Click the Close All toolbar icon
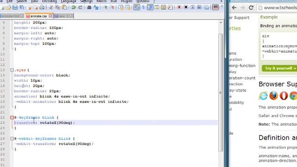 36,7
